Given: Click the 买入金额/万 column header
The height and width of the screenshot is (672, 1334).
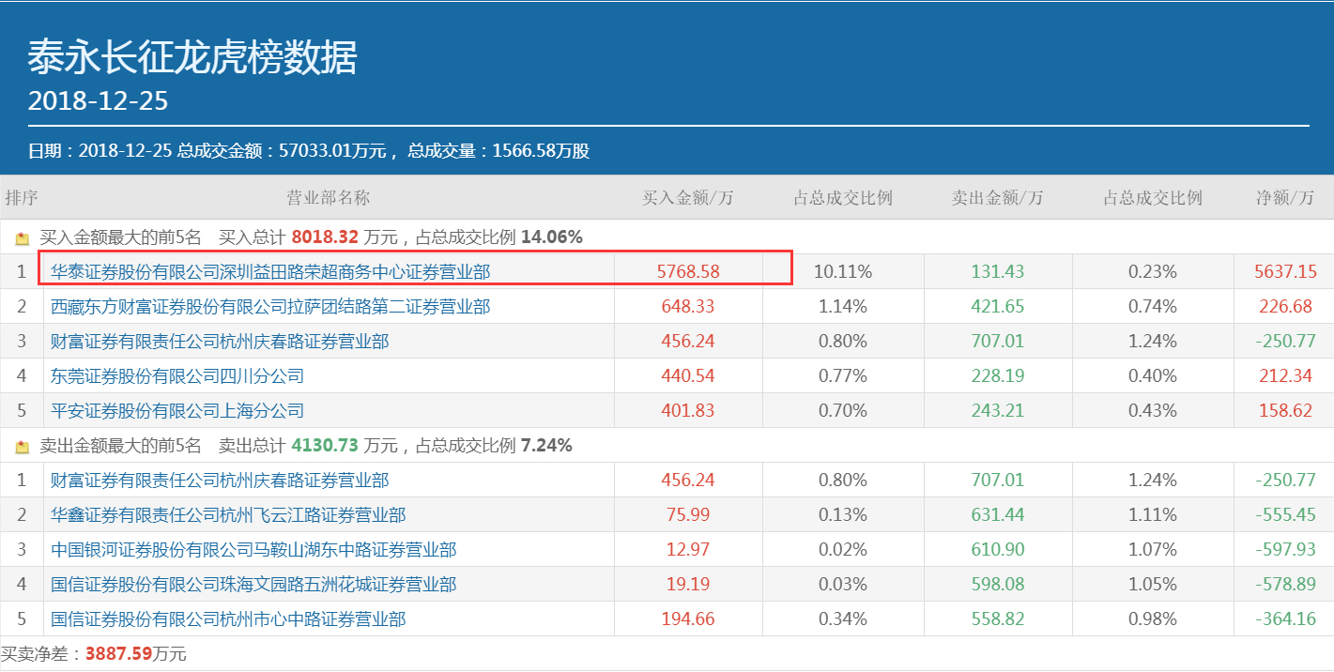Looking at the screenshot, I should [688, 198].
